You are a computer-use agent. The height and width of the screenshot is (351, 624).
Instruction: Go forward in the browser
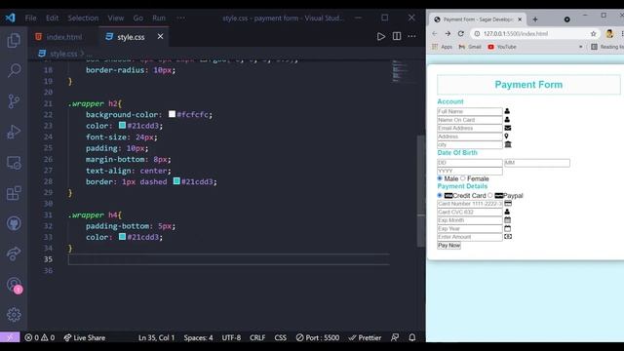click(448, 34)
